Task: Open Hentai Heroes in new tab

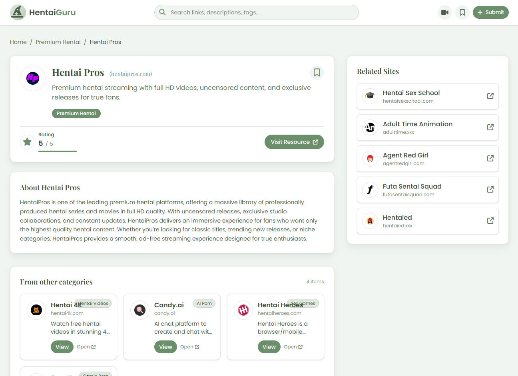Action: pos(293,347)
